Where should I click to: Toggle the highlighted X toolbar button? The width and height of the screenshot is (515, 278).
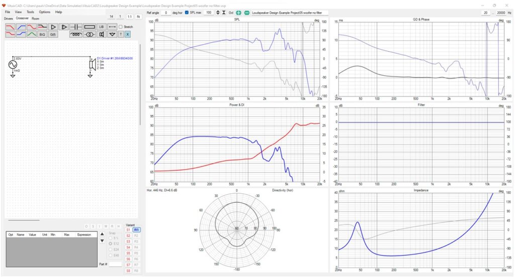(128, 34)
